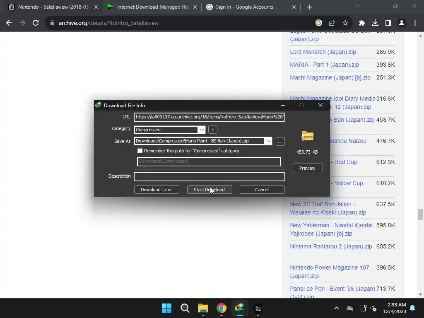This screenshot has height=318, width=424.
Task: Click scrollbar up arrow
Action: (420, 36)
